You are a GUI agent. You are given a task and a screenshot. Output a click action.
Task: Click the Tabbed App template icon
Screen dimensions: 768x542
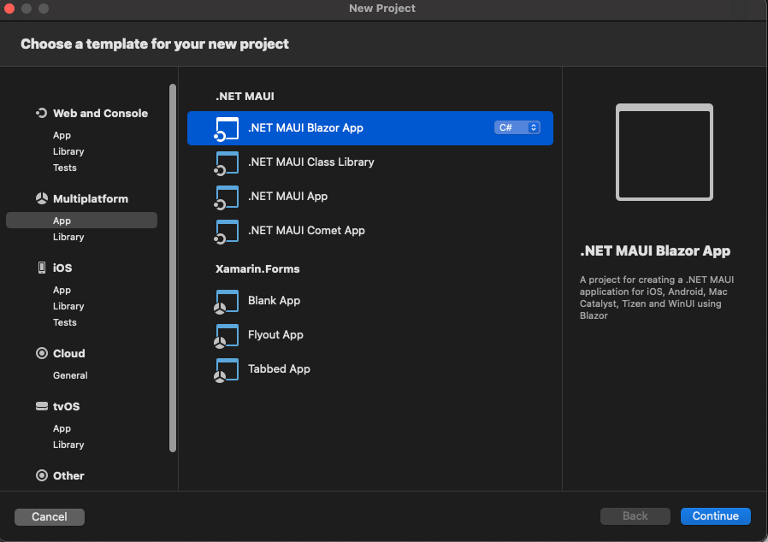click(227, 370)
